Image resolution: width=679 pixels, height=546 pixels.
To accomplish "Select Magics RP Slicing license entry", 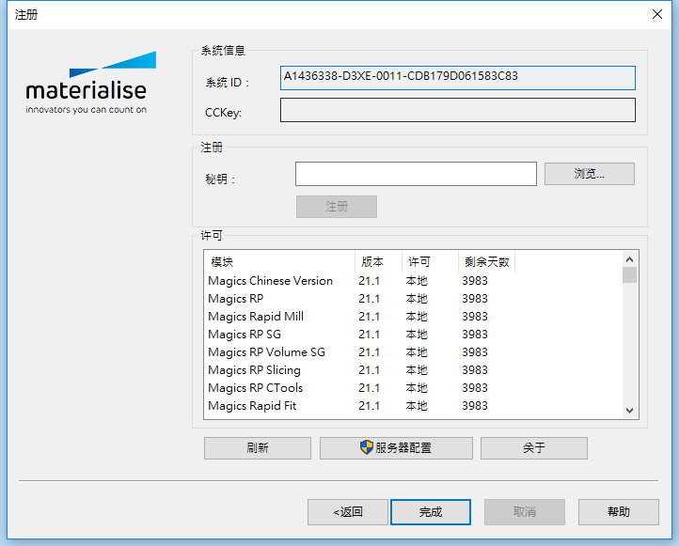I will click(254, 370).
